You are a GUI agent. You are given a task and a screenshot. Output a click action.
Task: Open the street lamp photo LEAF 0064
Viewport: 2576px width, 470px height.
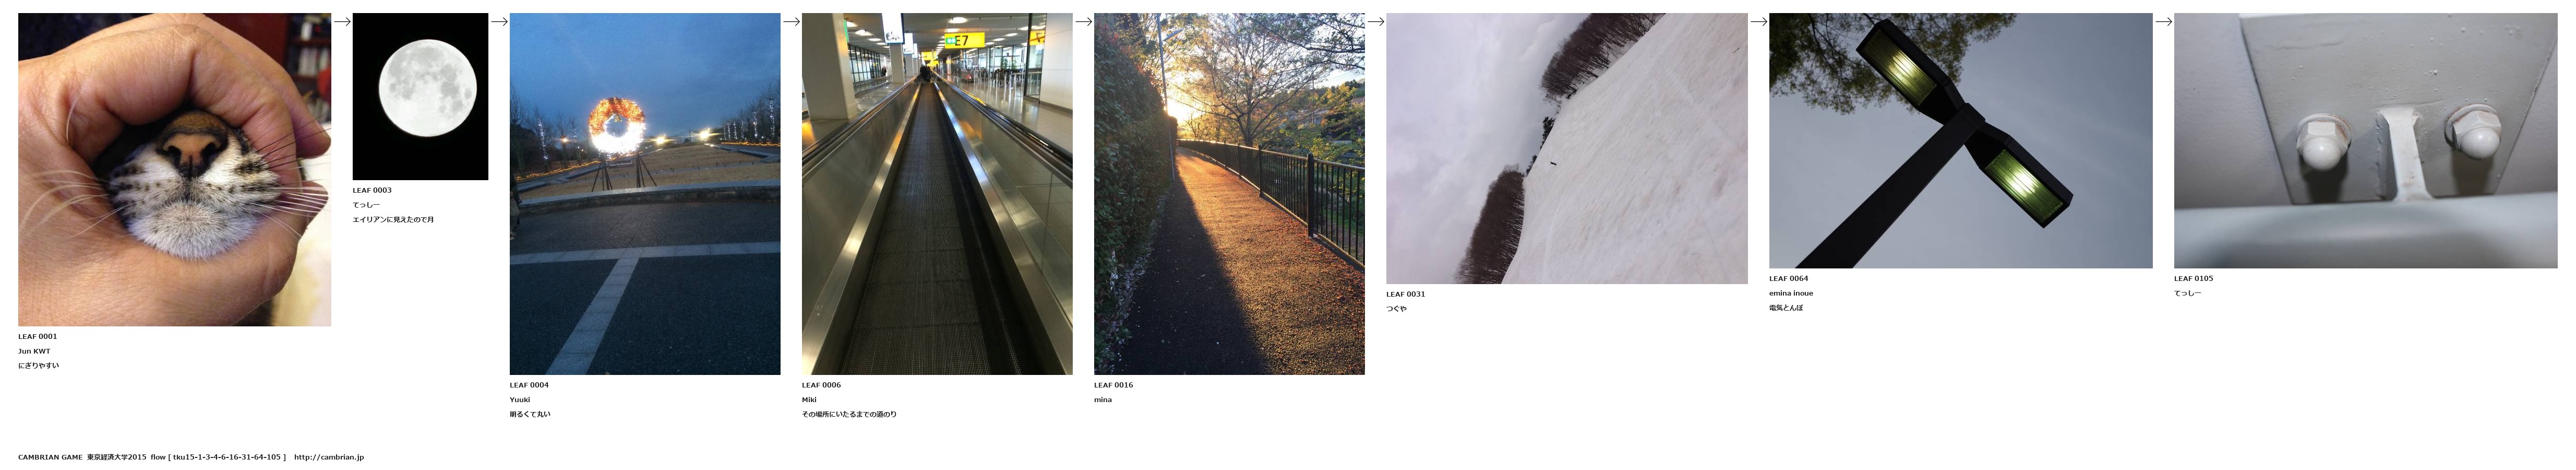(x=1960, y=140)
